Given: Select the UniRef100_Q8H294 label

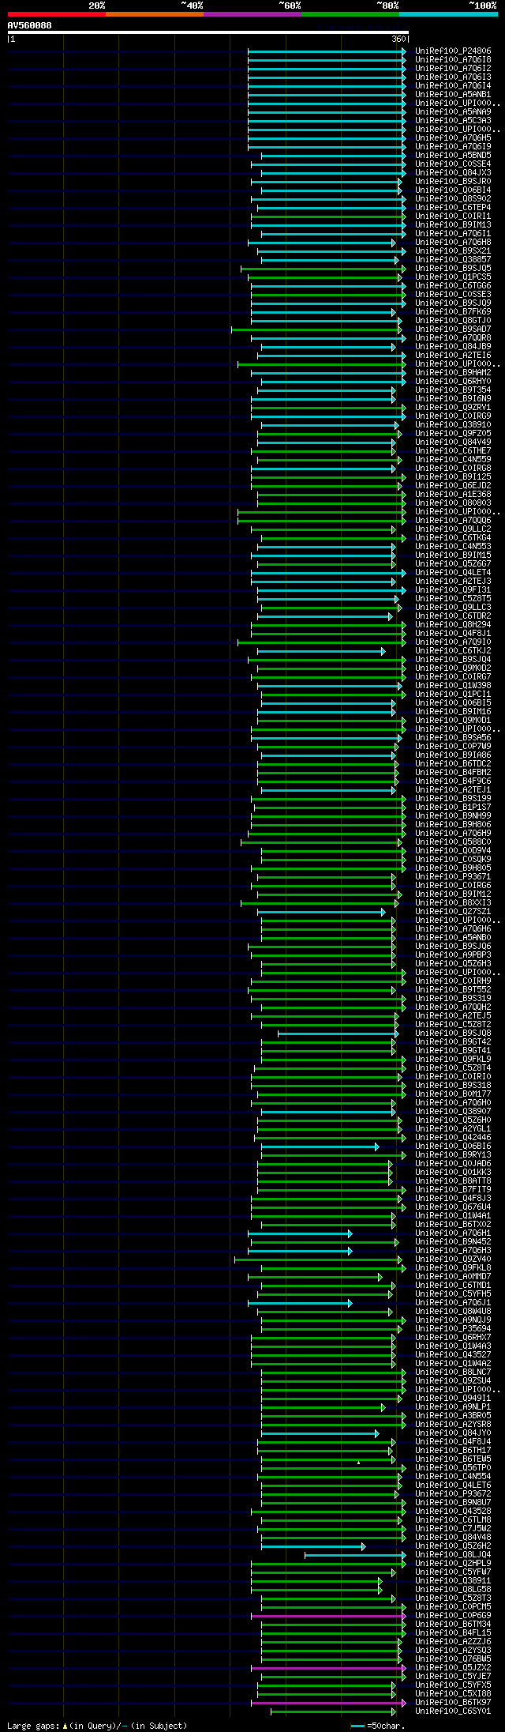Looking at the screenshot, I should [453, 625].
